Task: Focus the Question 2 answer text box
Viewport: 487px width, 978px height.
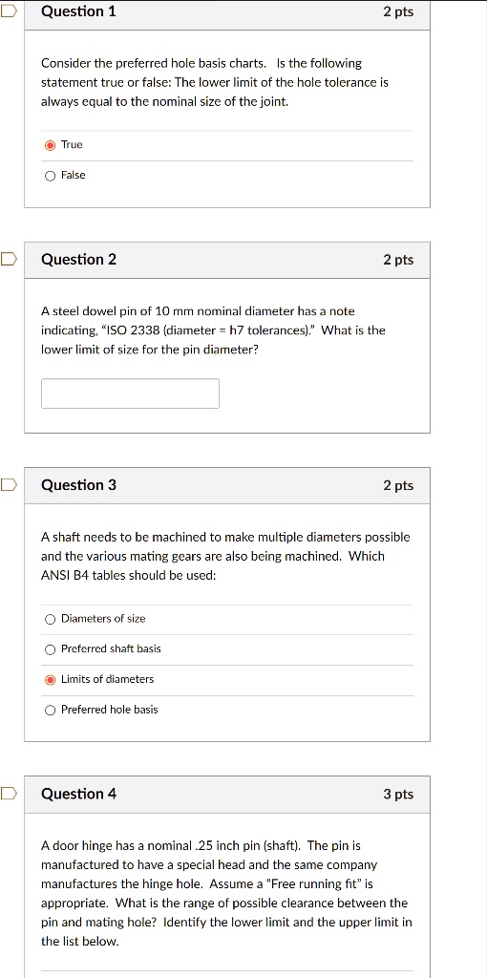Action: click(130, 393)
